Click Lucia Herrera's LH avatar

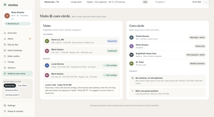(x=47, y=66)
